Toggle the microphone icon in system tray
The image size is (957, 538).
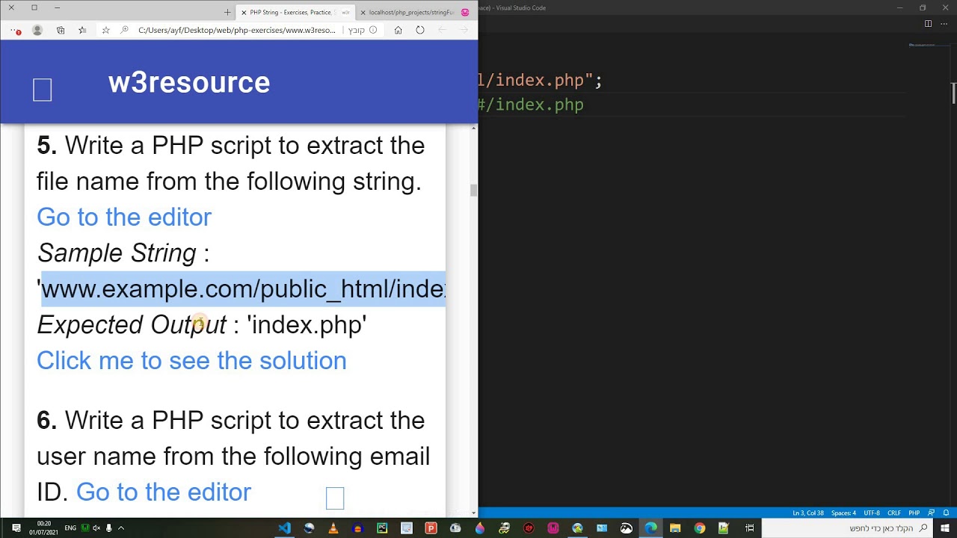pyautogui.click(x=109, y=528)
